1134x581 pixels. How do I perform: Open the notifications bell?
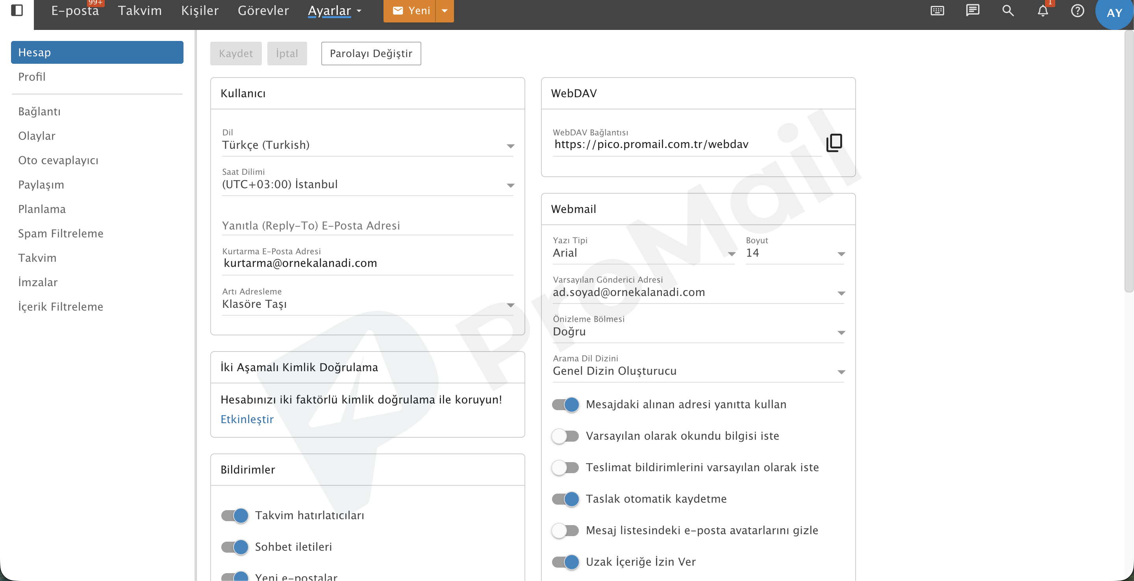(1043, 11)
